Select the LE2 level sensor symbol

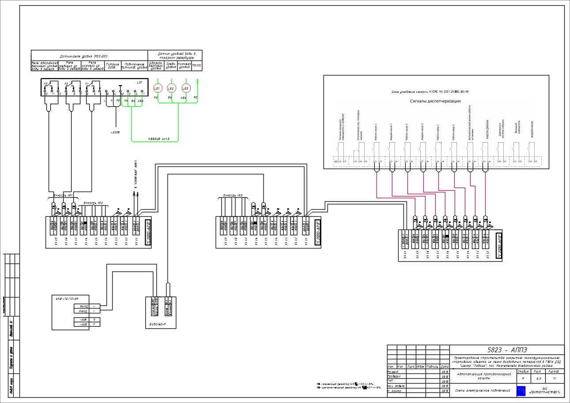click(171, 89)
